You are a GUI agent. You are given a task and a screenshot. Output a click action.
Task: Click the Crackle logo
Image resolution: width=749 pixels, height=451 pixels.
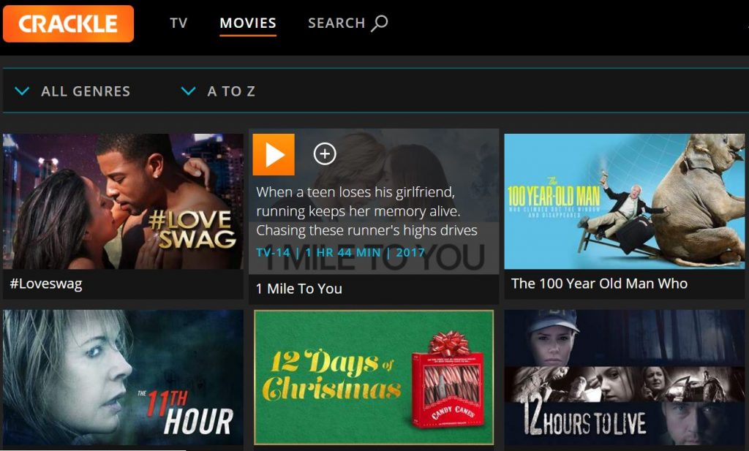pos(68,24)
